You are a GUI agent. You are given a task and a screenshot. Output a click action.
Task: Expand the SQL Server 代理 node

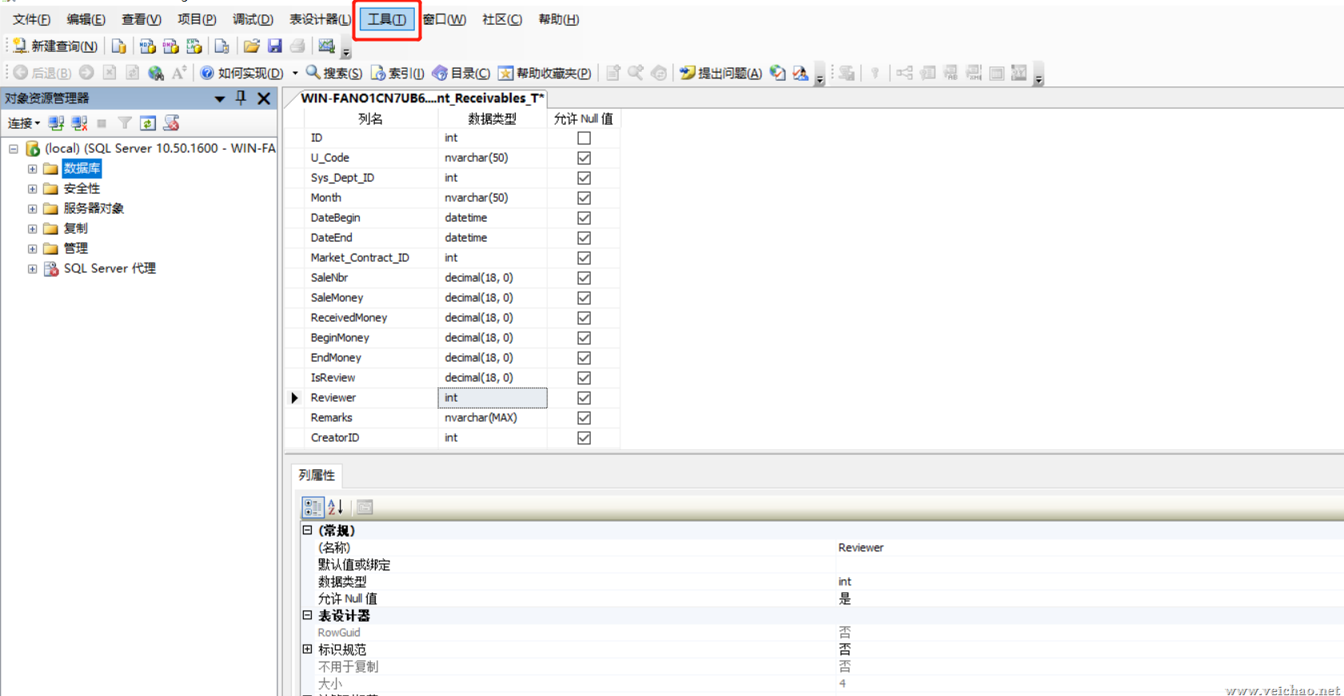point(33,269)
